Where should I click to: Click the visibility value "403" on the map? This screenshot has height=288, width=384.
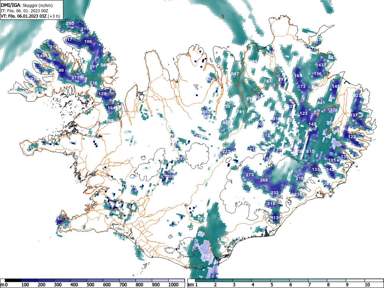coord(207,112)
